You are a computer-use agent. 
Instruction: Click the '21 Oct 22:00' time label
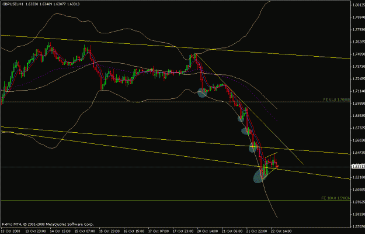pos(256,231)
